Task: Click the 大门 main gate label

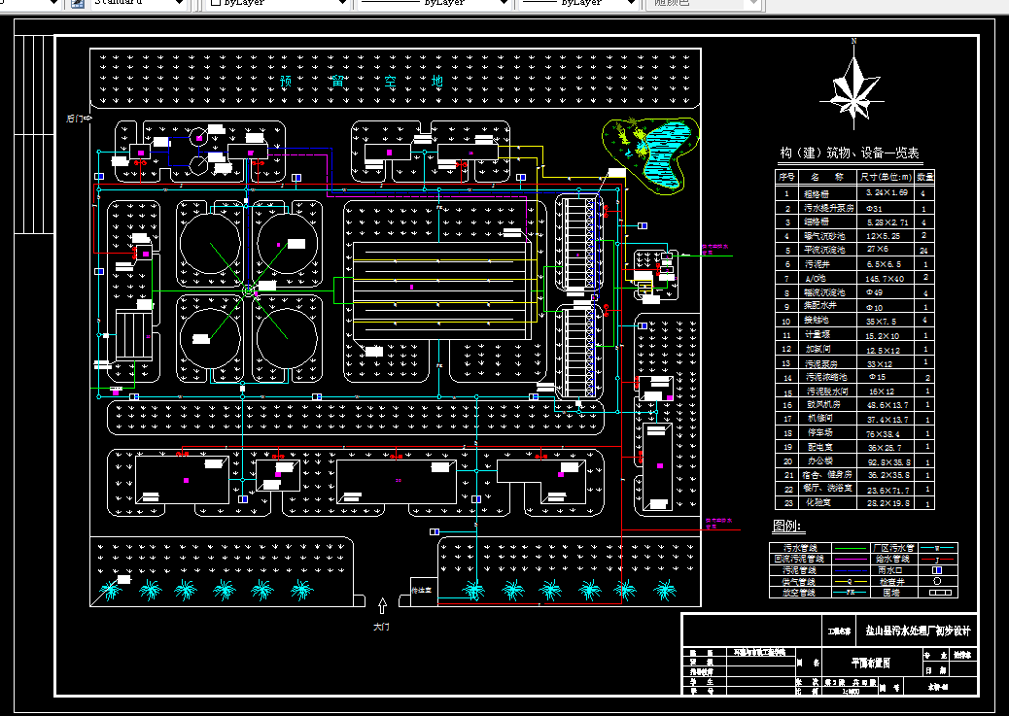Action: click(382, 626)
